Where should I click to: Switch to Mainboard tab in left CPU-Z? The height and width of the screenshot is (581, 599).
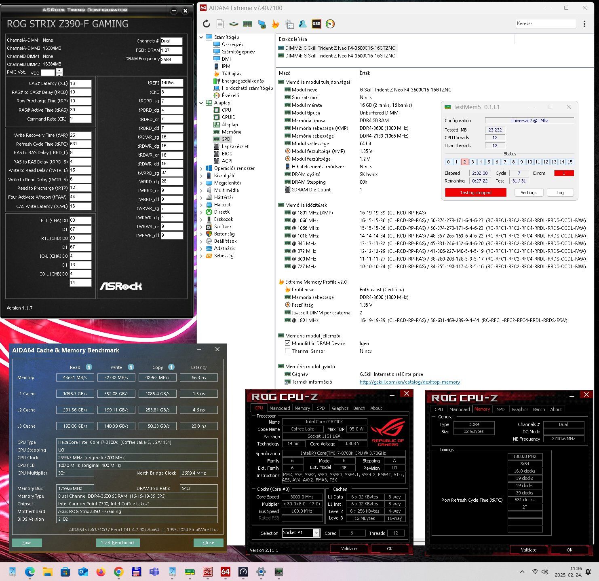[280, 408]
